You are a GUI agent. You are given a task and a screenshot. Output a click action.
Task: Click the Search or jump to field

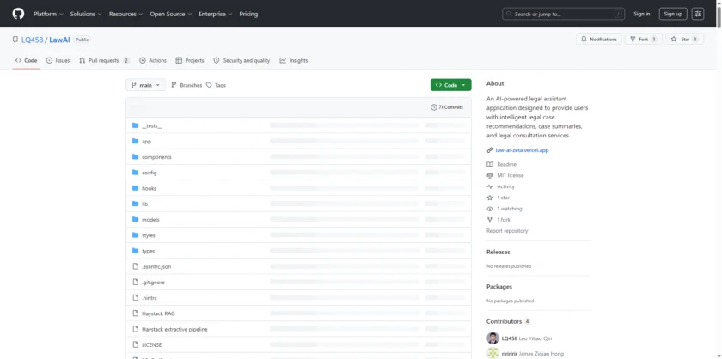[x=564, y=14]
